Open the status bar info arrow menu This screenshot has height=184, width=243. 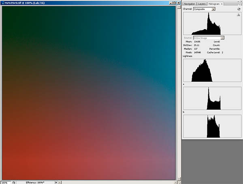click(56, 183)
